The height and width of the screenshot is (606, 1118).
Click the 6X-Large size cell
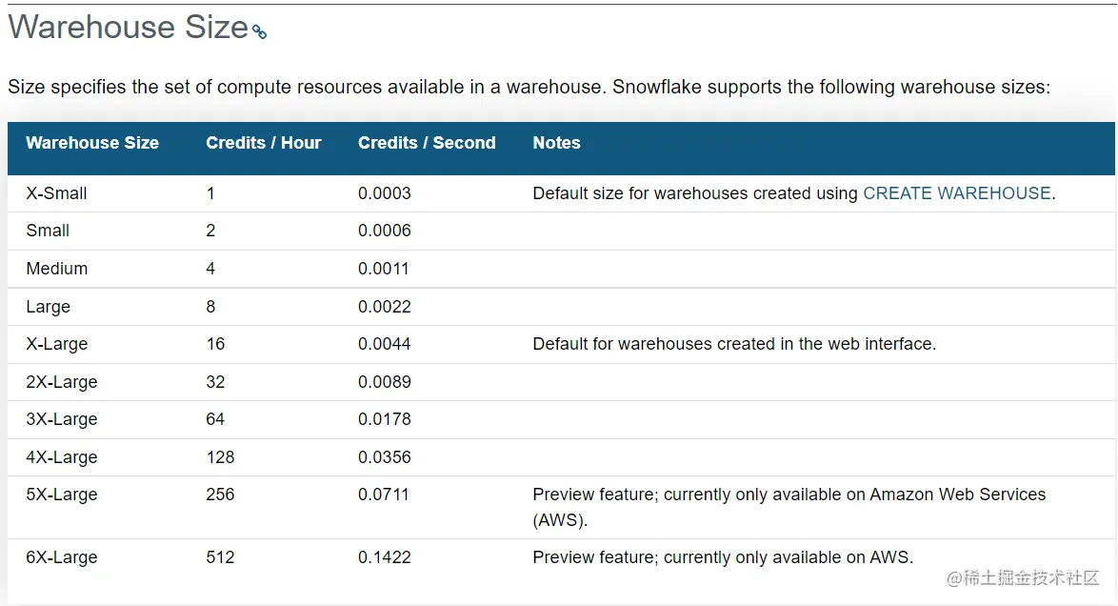[x=62, y=557]
